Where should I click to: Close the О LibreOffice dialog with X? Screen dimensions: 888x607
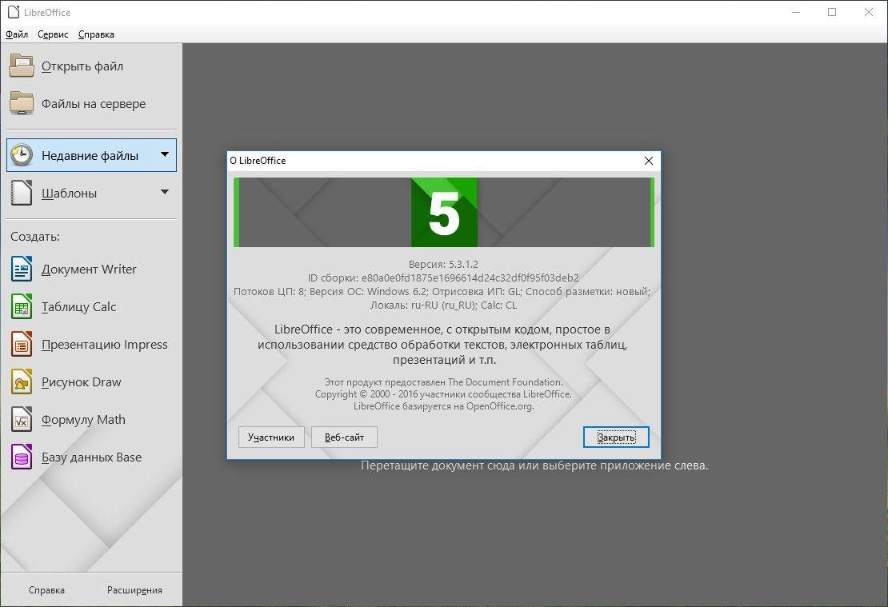click(x=649, y=161)
